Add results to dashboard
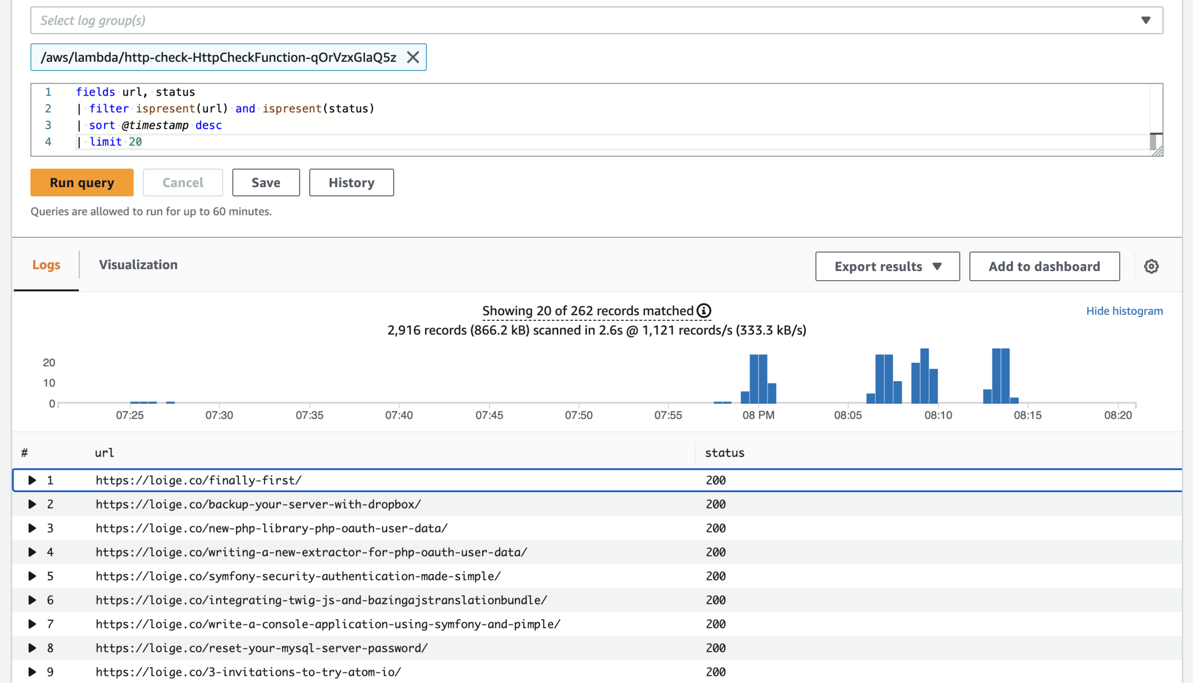 tap(1044, 266)
